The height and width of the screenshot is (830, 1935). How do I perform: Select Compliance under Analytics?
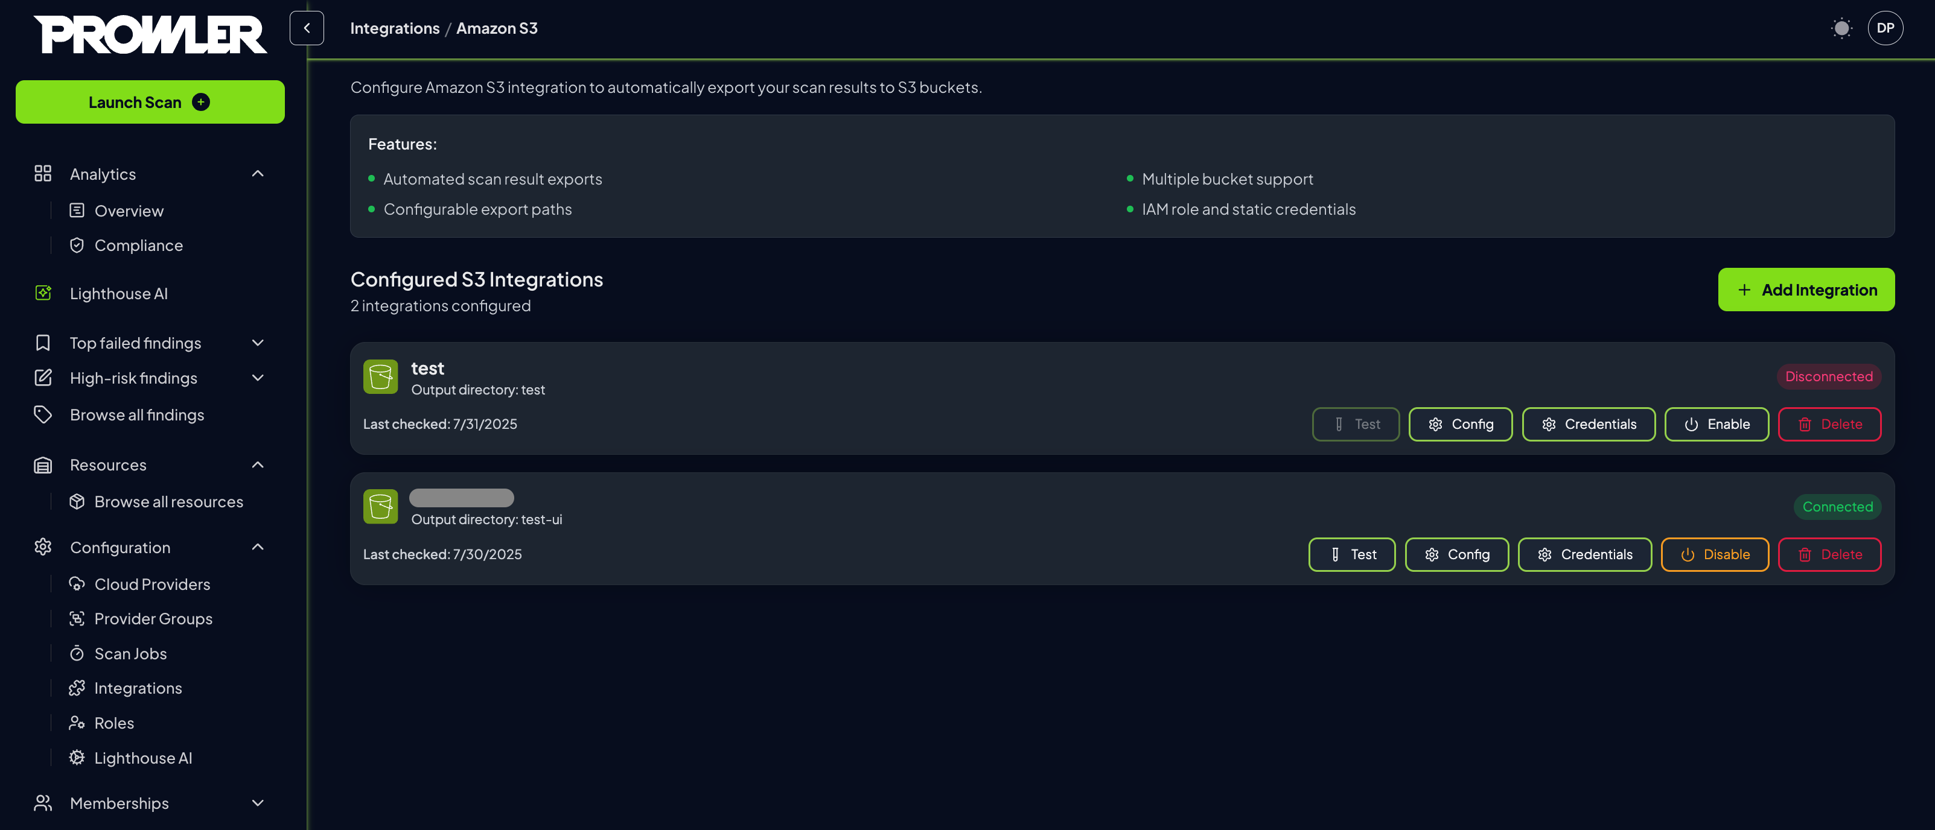click(138, 245)
